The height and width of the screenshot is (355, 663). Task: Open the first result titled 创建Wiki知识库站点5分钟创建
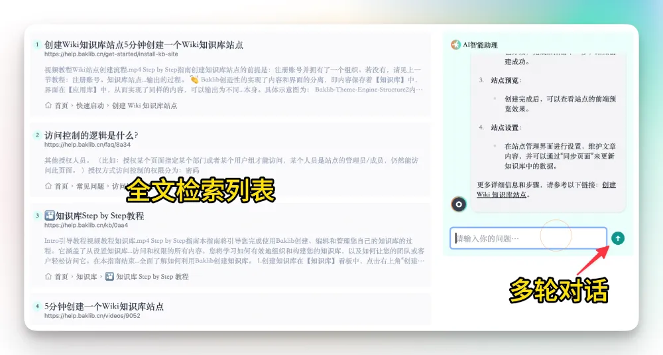point(144,45)
